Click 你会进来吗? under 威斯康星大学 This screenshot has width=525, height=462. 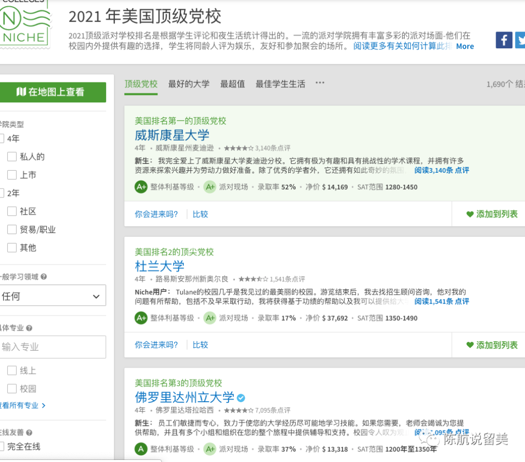click(156, 214)
